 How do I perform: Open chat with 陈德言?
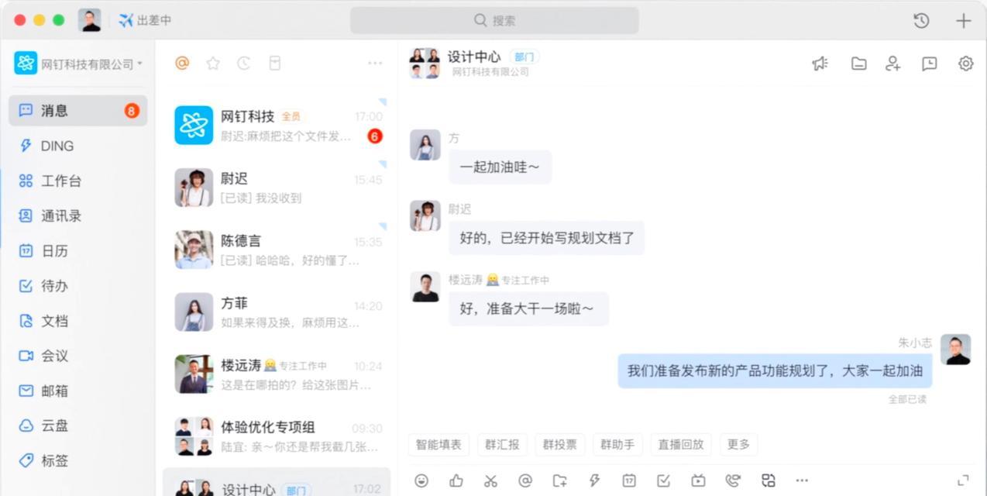click(x=277, y=250)
